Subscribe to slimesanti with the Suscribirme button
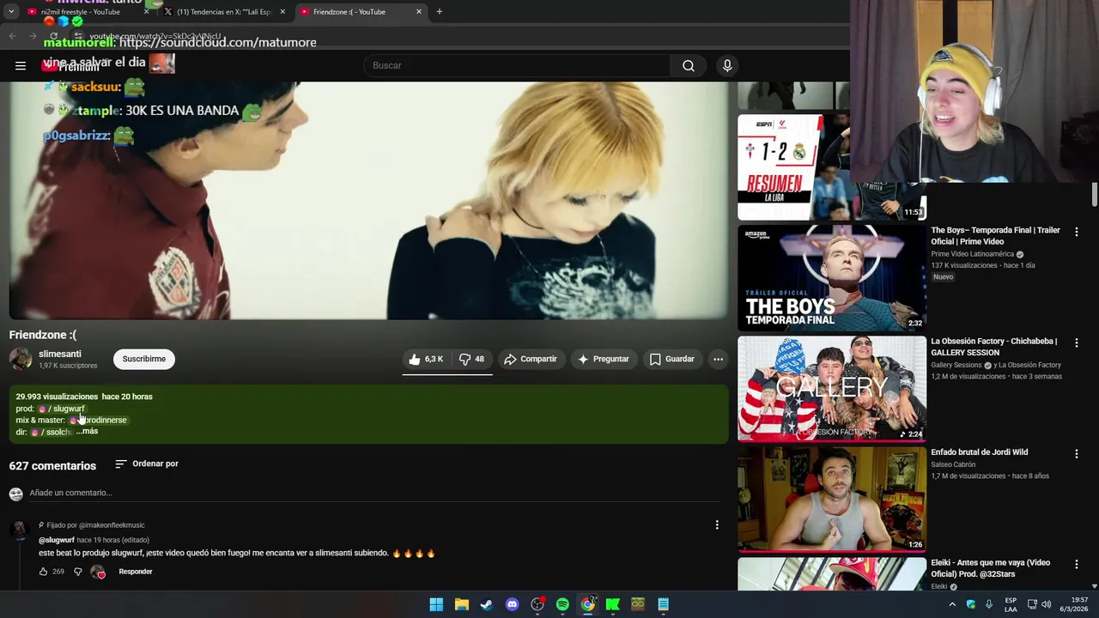1099x618 pixels. 144,359
